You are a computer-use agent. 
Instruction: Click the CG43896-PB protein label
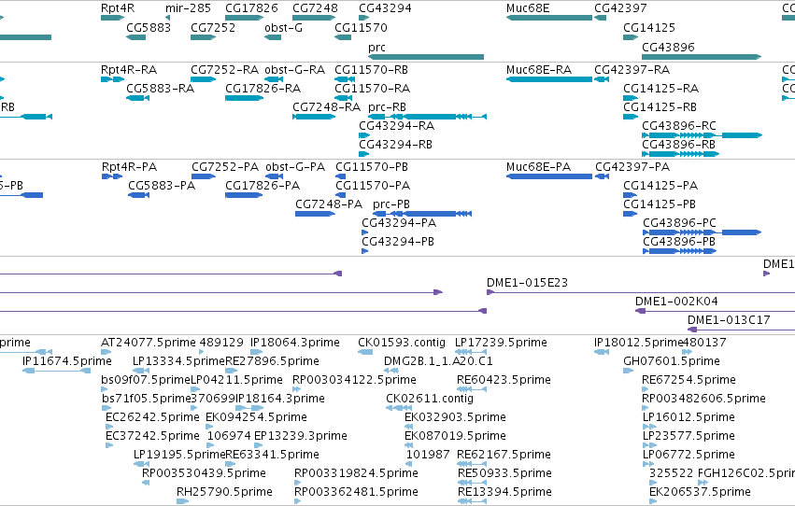[679, 242]
